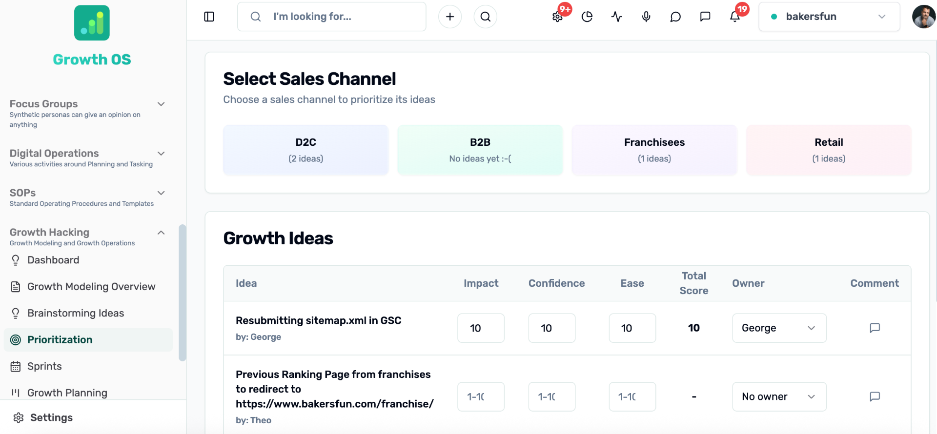The image size is (937, 434).
Task: Click Impact field for Previous Ranking Page
Action: (x=481, y=396)
